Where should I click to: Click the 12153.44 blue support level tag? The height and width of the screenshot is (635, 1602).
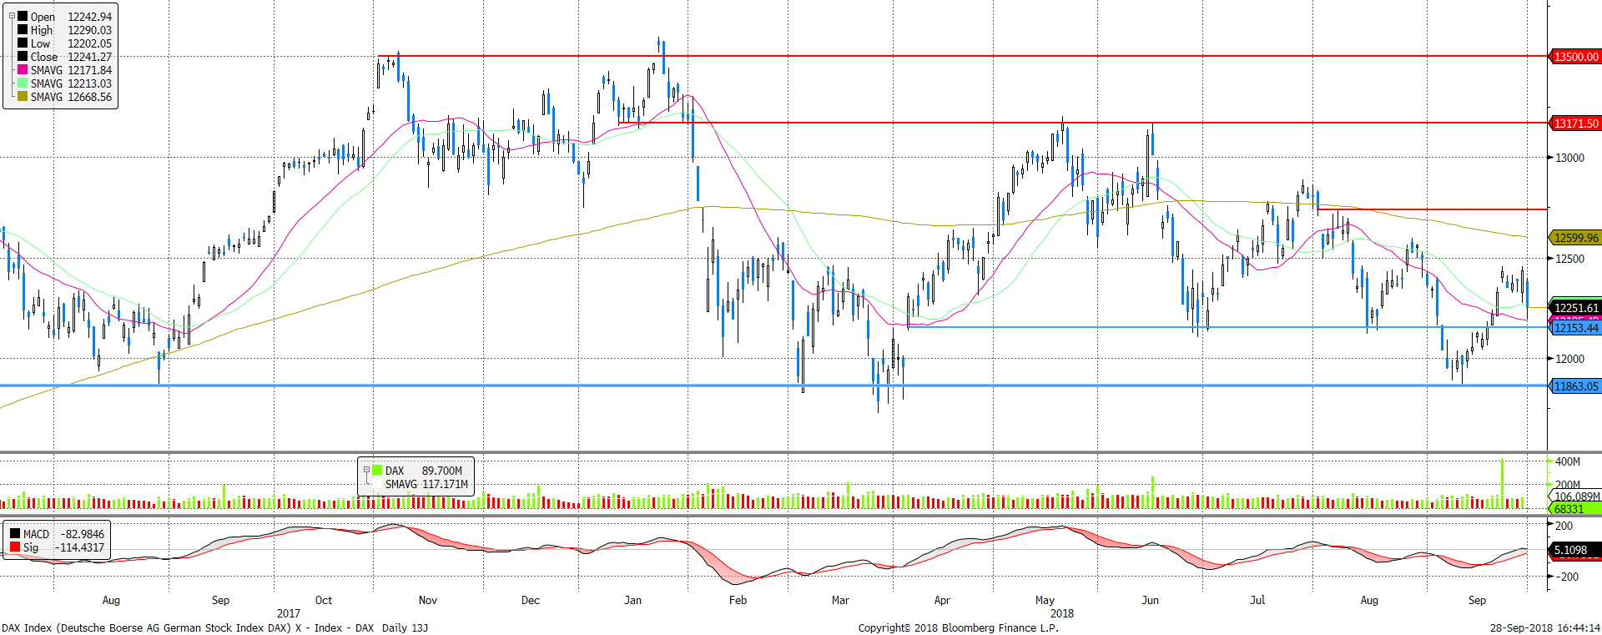tap(1575, 328)
